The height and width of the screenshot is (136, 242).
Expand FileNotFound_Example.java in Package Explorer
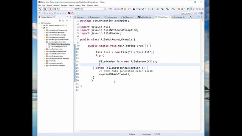pos(47,44)
